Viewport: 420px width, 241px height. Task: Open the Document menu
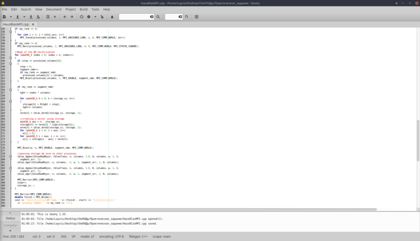pos(54,9)
